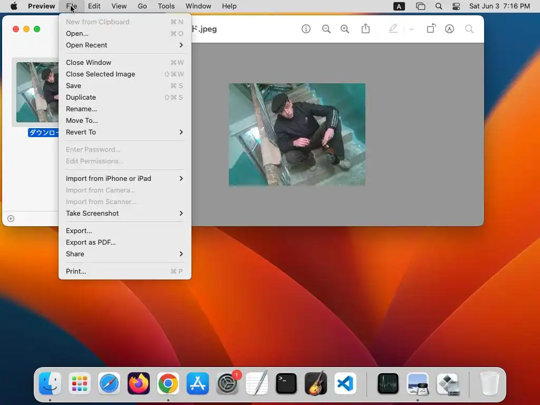
Task: Launch Firefox from the Dock
Action: (x=139, y=383)
